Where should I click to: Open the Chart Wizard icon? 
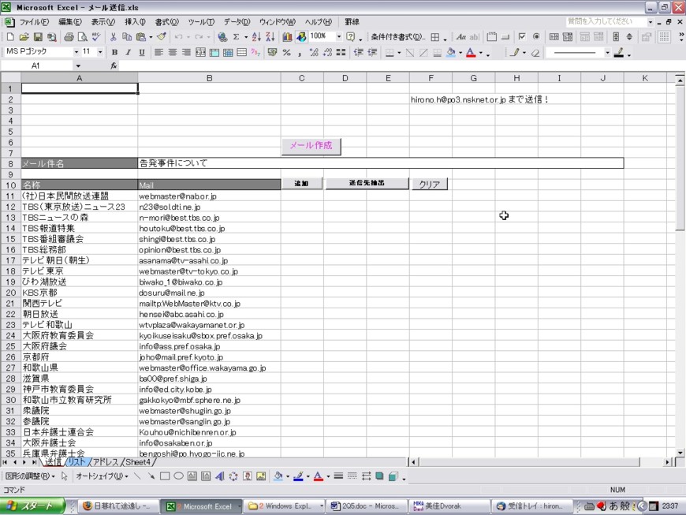(288, 37)
